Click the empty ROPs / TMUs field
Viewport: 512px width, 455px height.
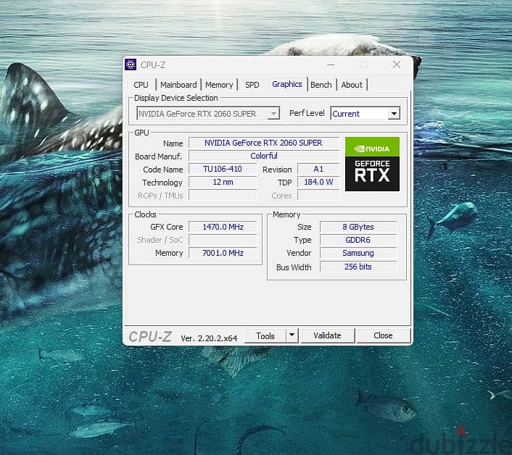tap(223, 195)
